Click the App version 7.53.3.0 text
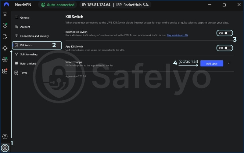This screenshot has height=153, width=244. (76, 76)
